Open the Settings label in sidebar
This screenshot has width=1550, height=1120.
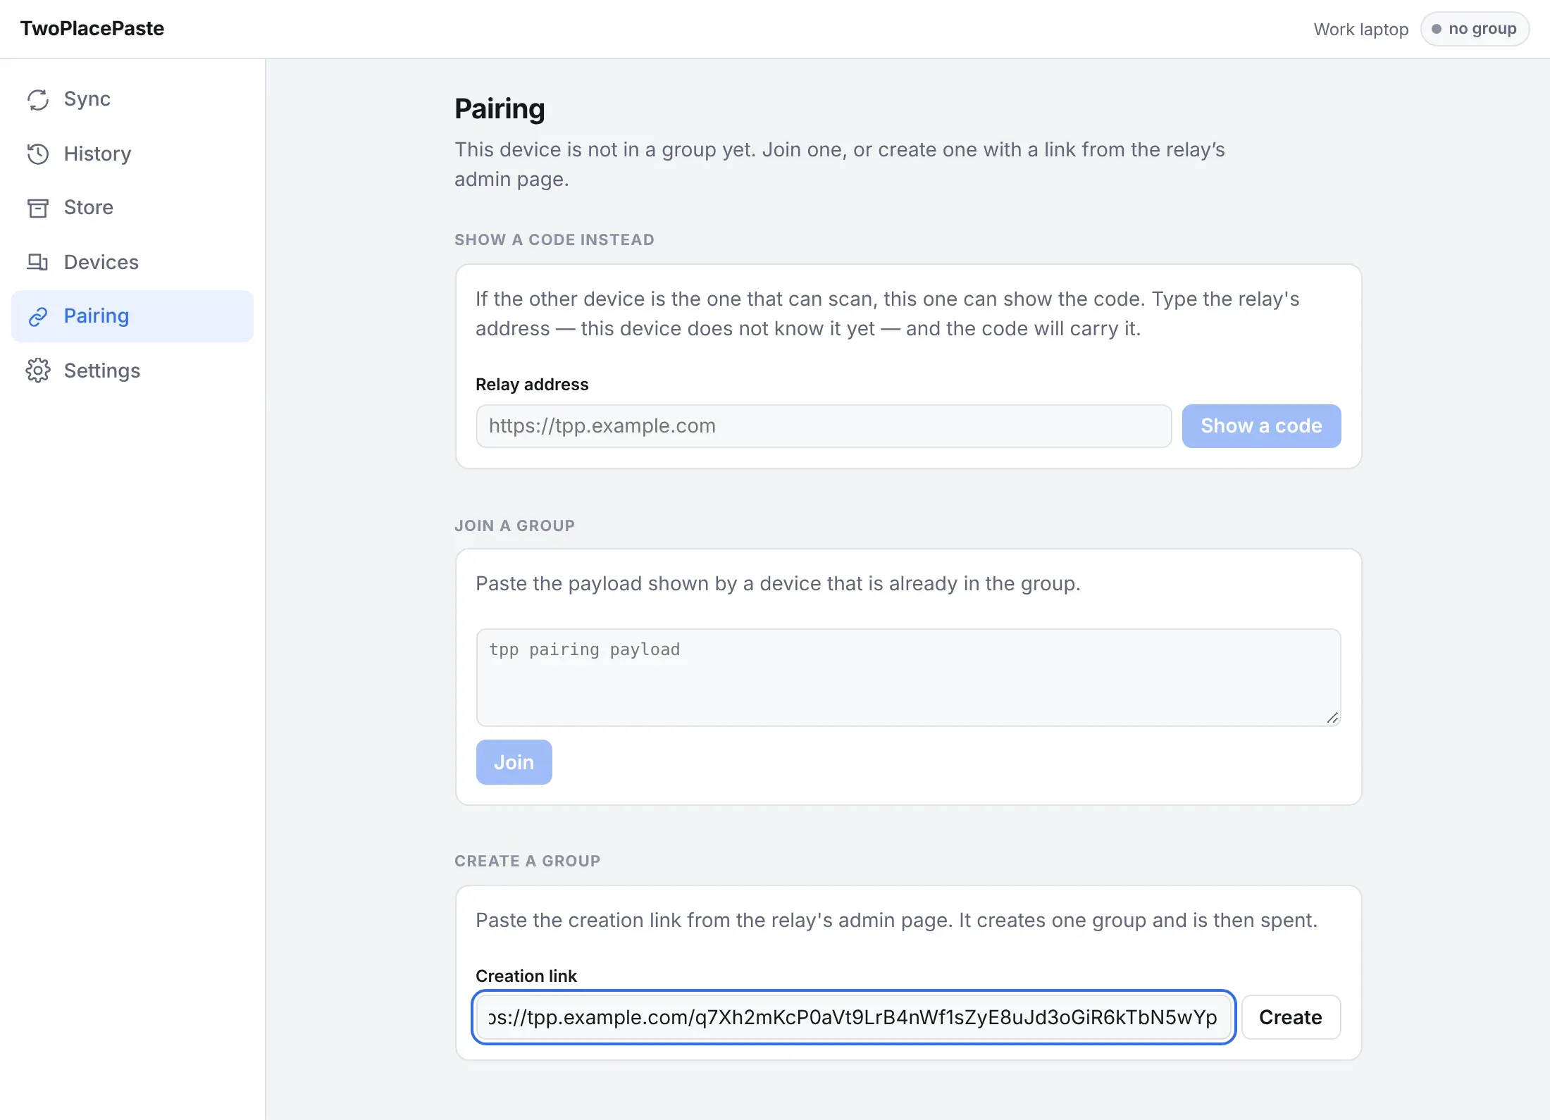(x=102, y=371)
